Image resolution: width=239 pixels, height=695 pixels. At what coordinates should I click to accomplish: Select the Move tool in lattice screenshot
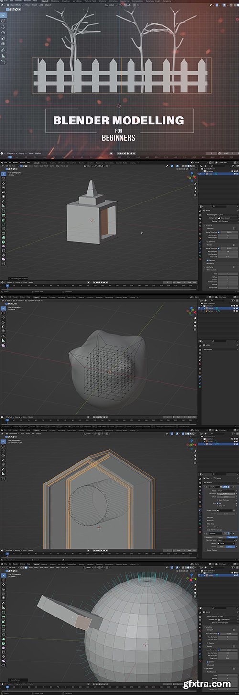(3, 318)
